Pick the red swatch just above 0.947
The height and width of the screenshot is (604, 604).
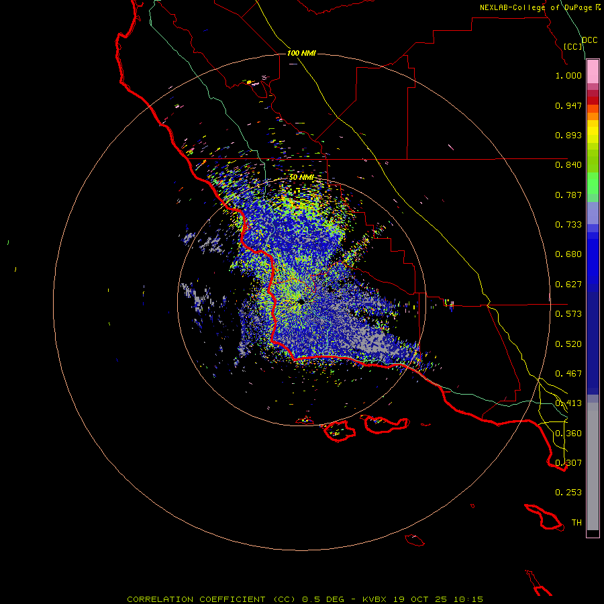click(593, 101)
